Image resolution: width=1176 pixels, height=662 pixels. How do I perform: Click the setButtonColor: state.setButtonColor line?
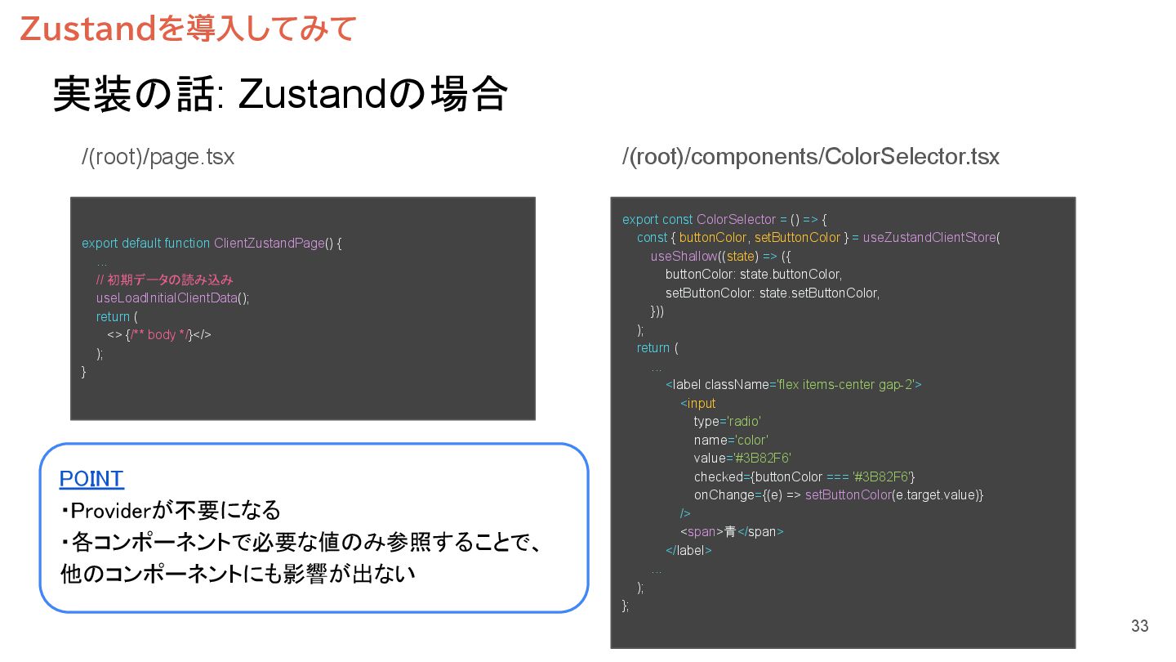[x=773, y=293]
